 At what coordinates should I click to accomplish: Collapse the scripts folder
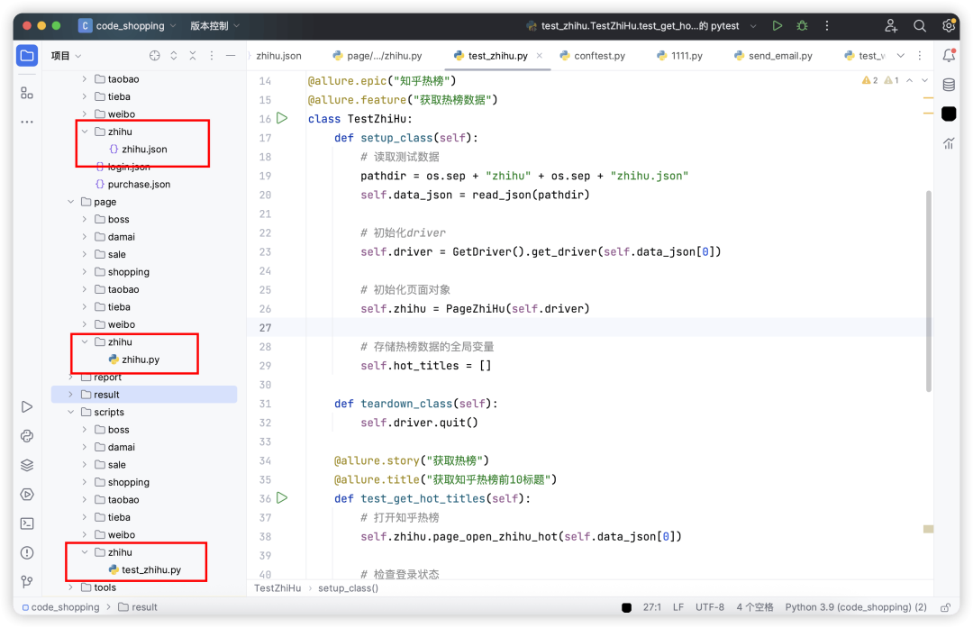[x=71, y=412]
